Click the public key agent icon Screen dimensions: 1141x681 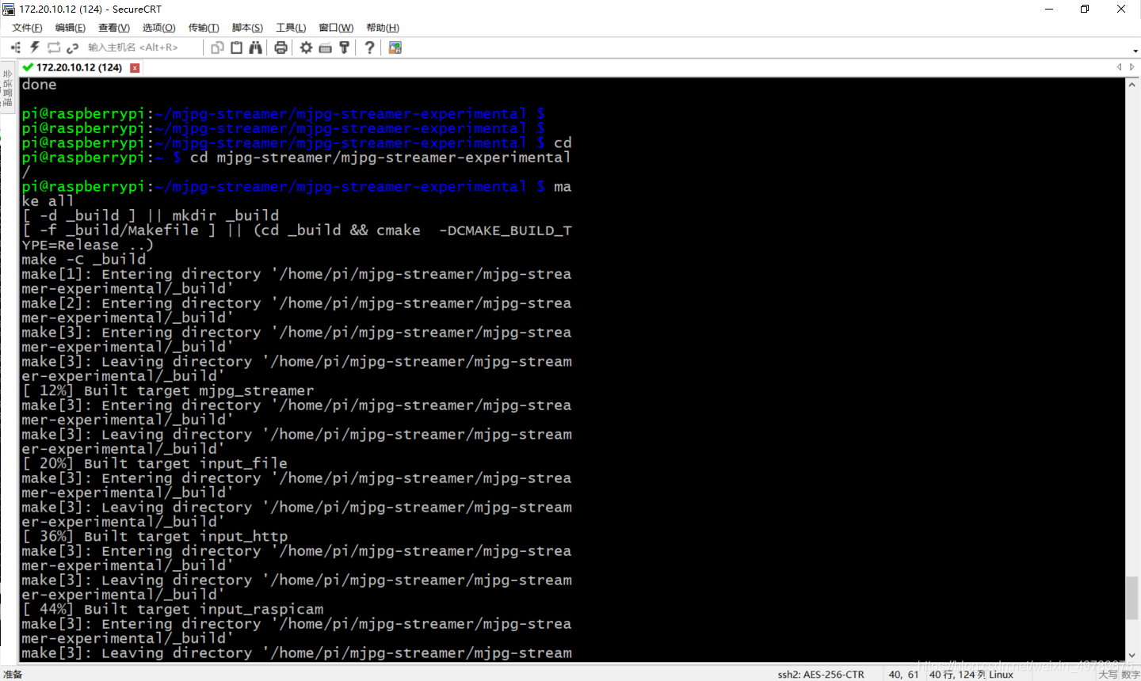(x=344, y=48)
